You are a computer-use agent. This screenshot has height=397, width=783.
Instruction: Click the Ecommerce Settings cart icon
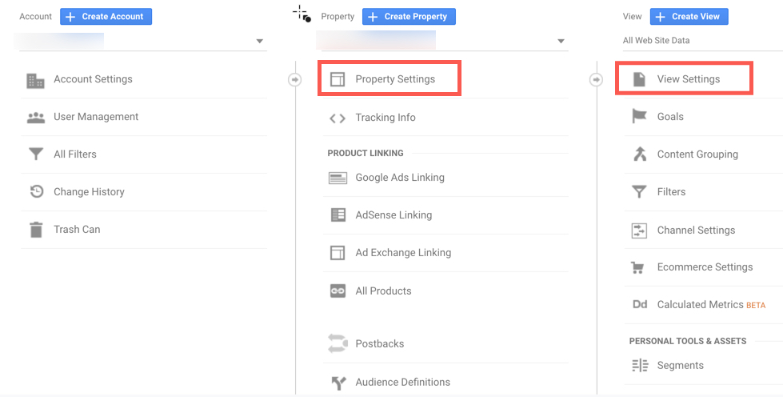pyautogui.click(x=639, y=267)
